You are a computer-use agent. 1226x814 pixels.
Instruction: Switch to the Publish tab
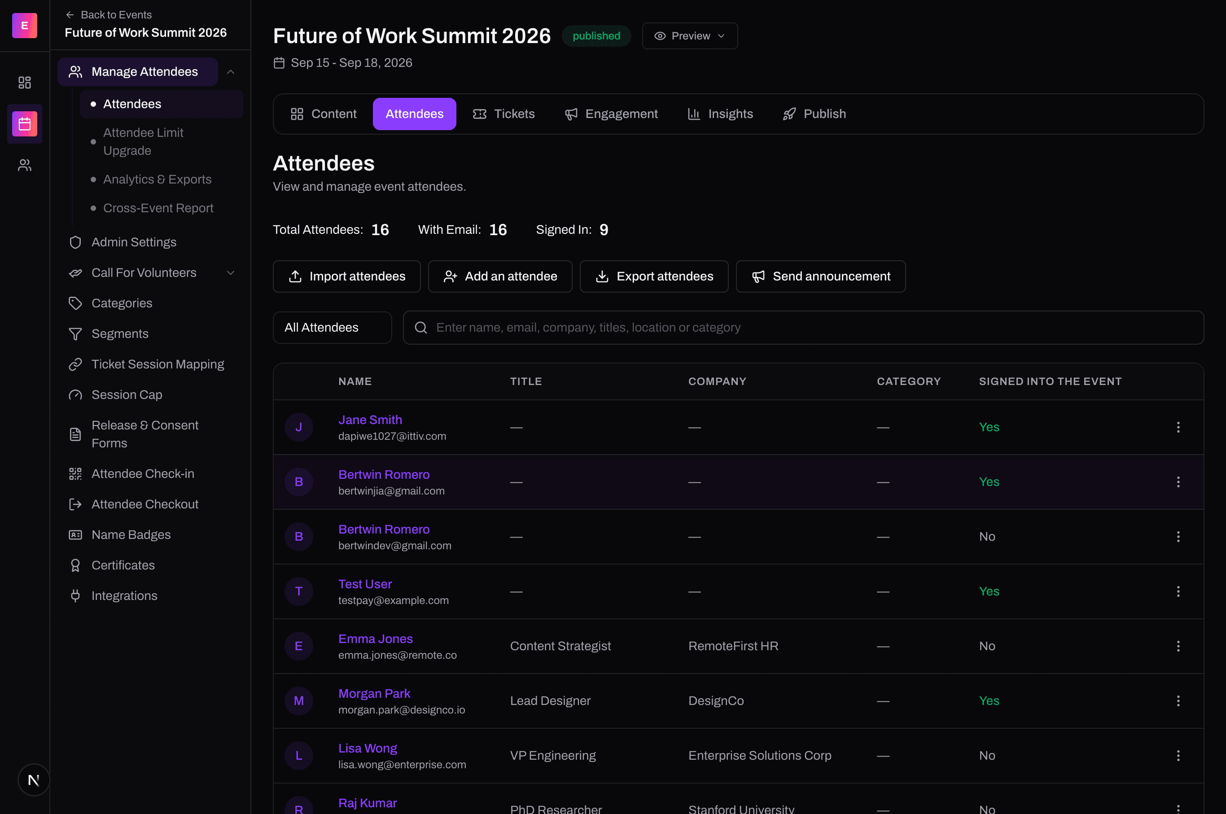click(814, 114)
